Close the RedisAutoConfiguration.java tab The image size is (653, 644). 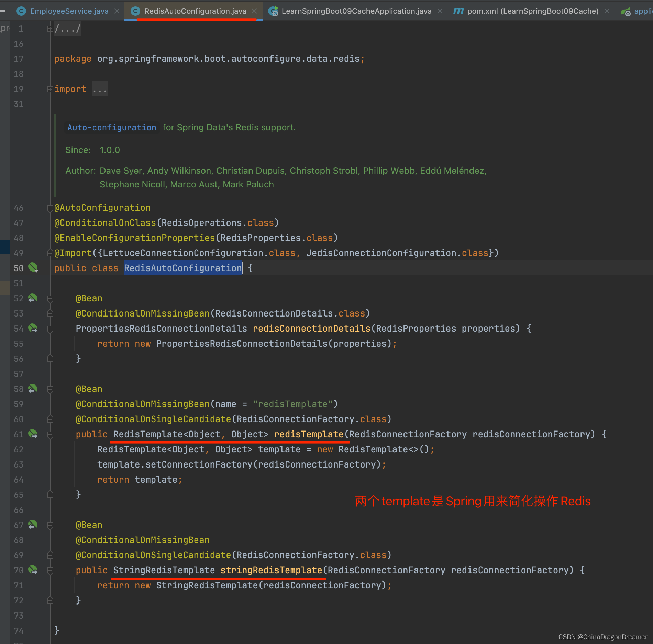(x=254, y=11)
